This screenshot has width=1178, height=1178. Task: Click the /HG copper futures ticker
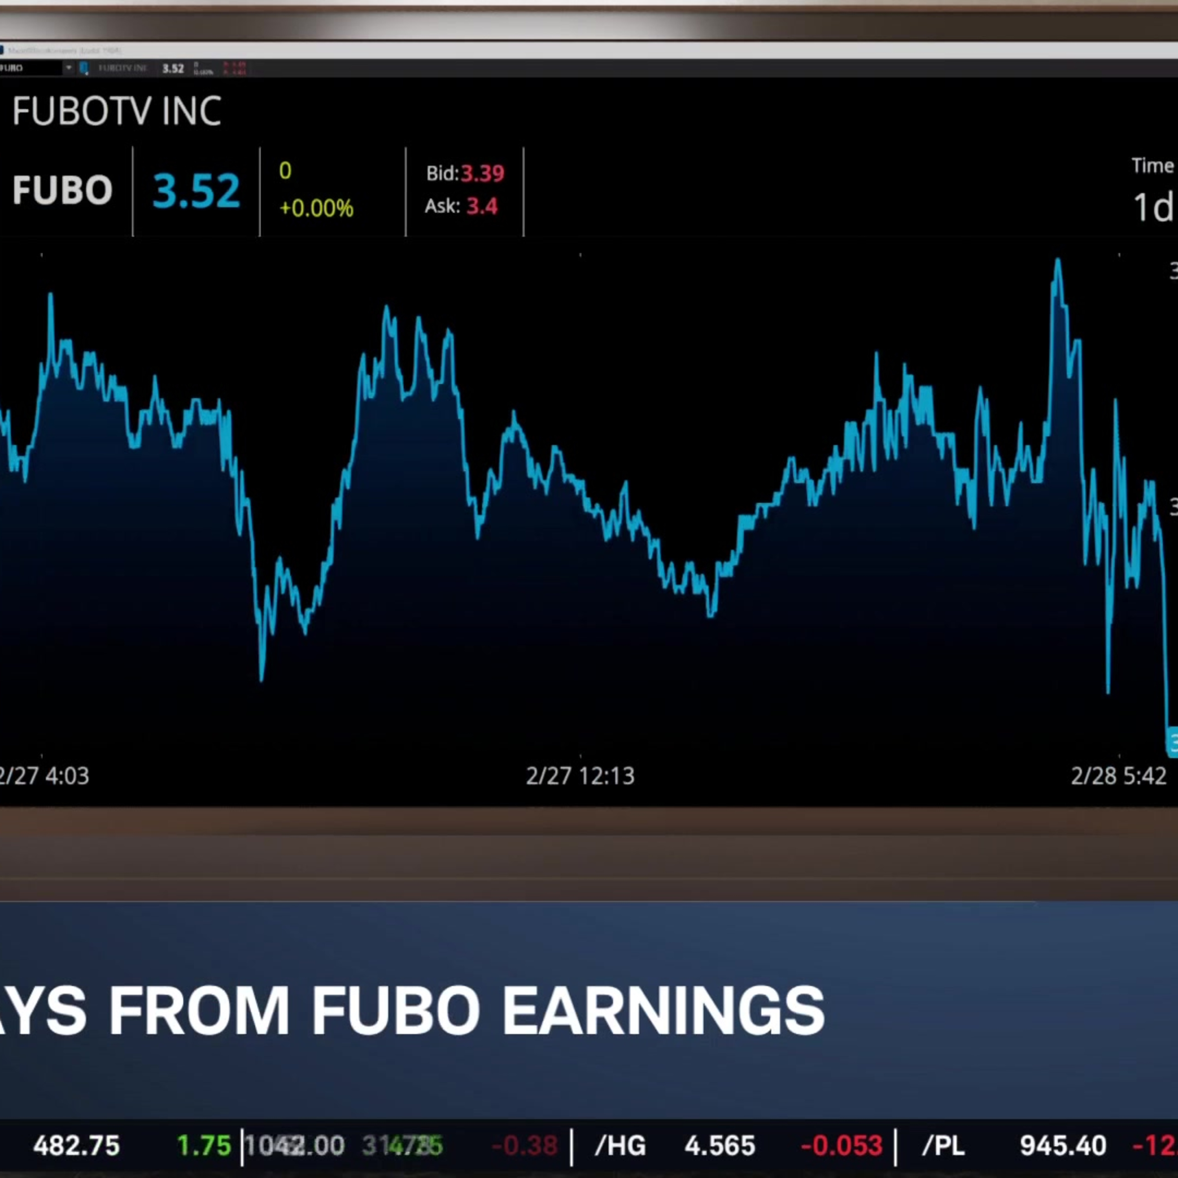pos(620,1146)
